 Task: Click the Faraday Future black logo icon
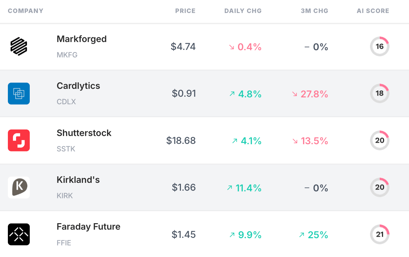[x=19, y=234]
